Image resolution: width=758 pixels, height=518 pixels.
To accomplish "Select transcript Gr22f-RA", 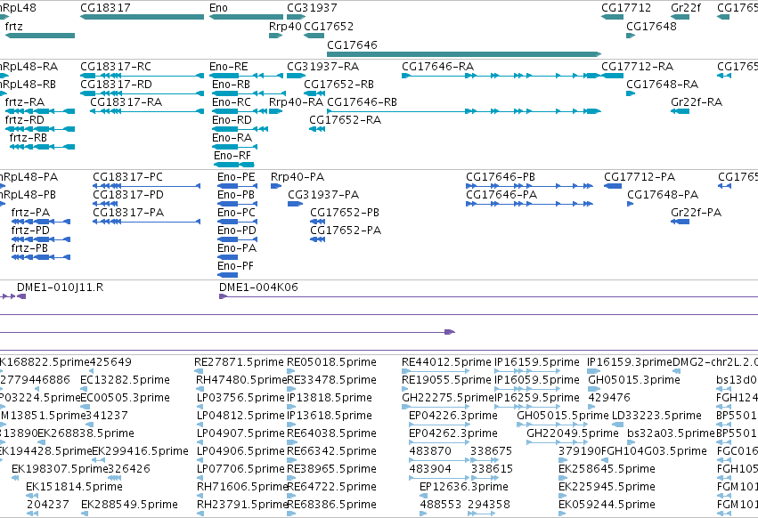I will pyautogui.click(x=681, y=111).
